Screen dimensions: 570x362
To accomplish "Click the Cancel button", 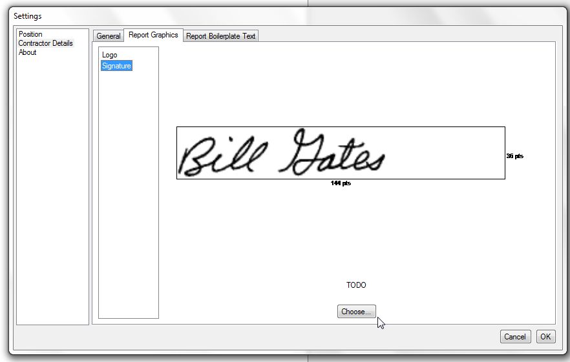I will pyautogui.click(x=515, y=337).
